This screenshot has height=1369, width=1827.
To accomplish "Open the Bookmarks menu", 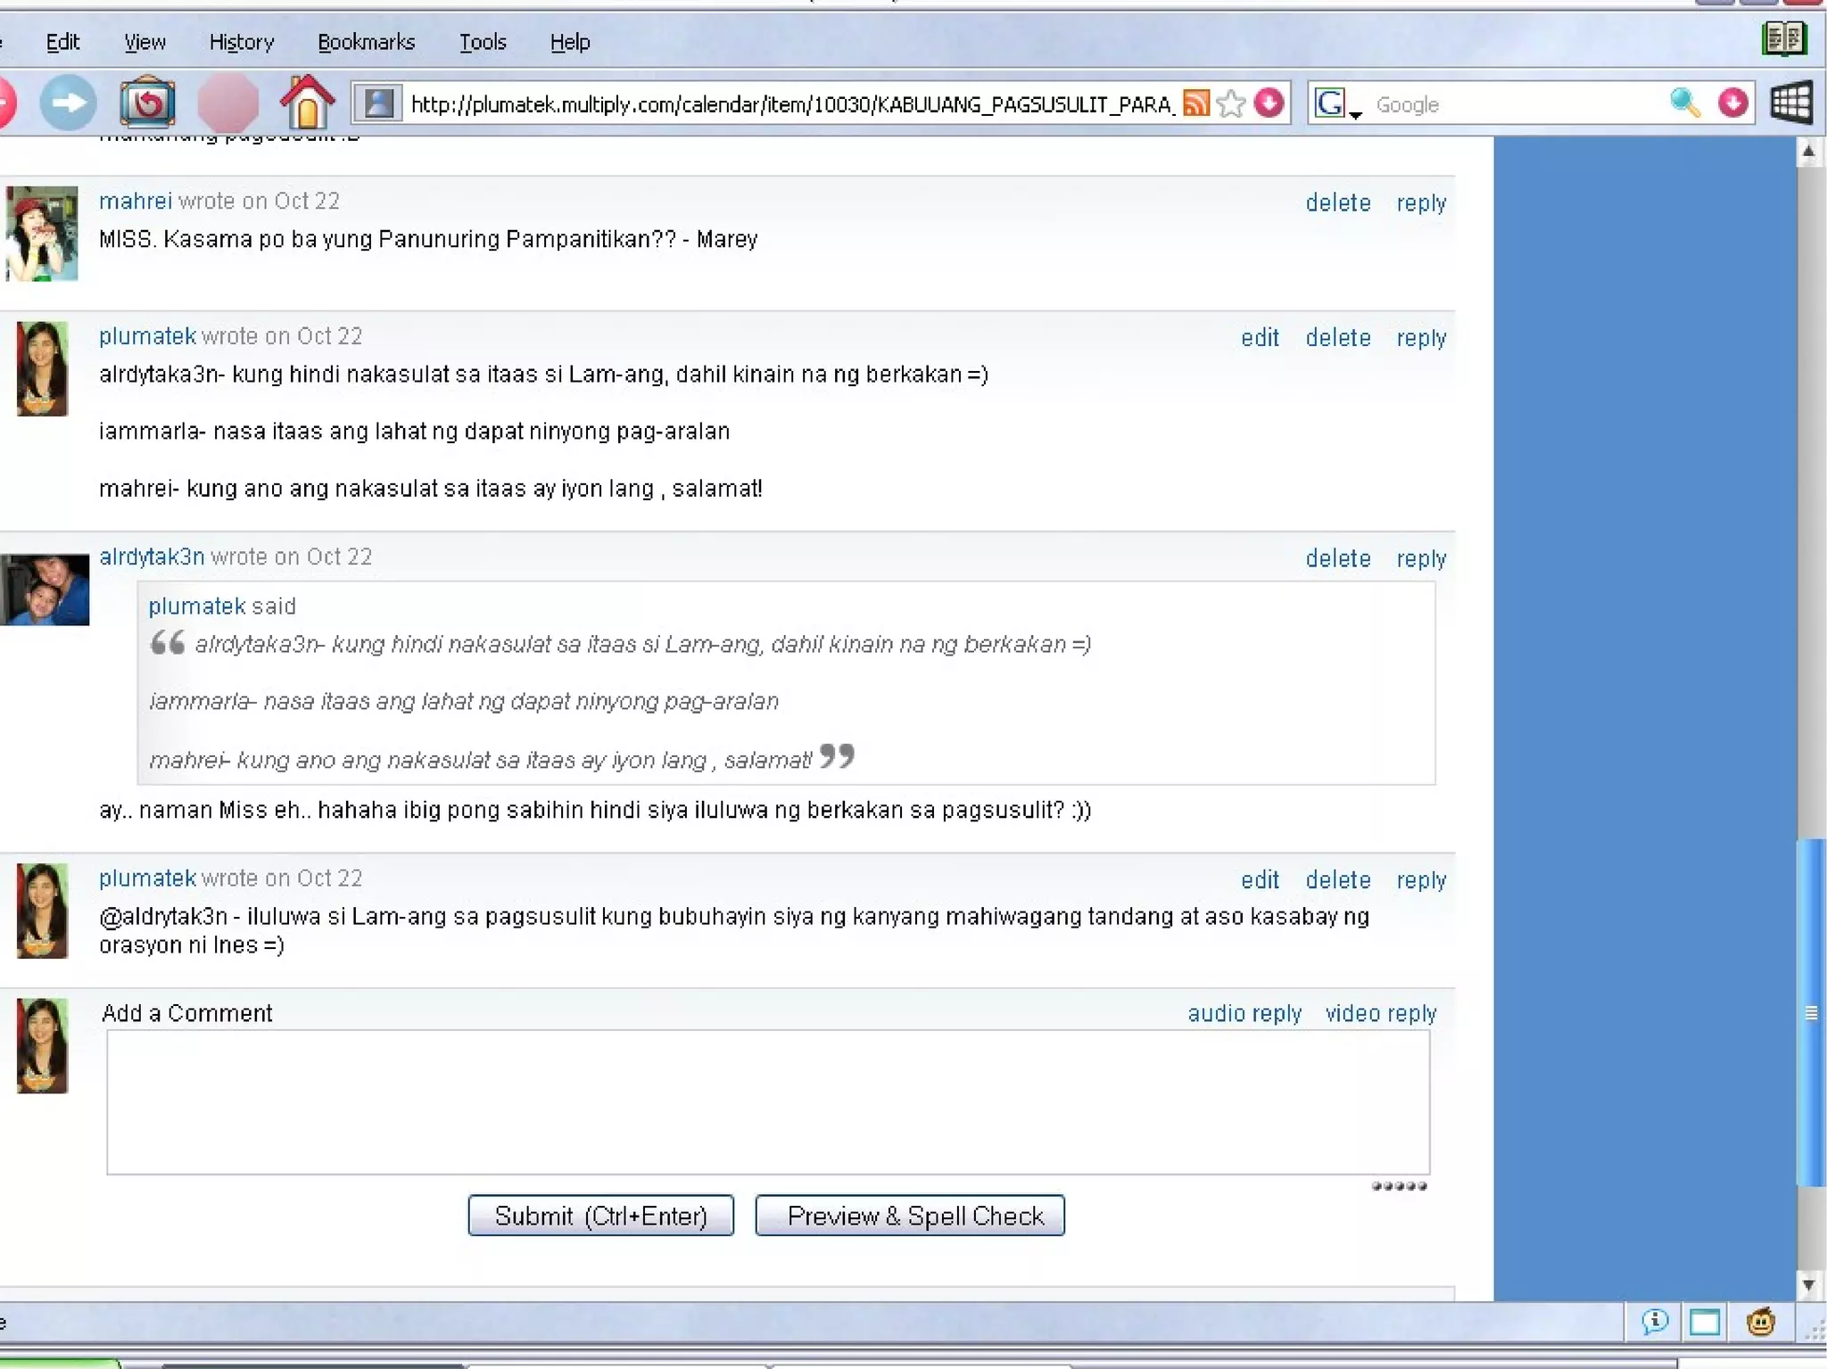I will pos(366,42).
